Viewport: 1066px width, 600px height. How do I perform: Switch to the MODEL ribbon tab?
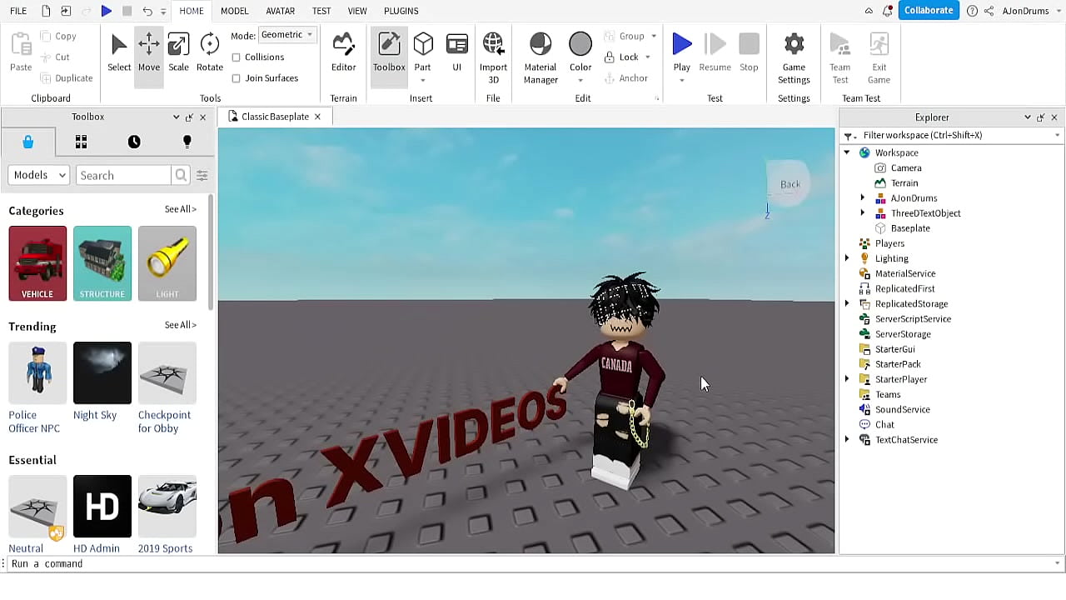(234, 11)
